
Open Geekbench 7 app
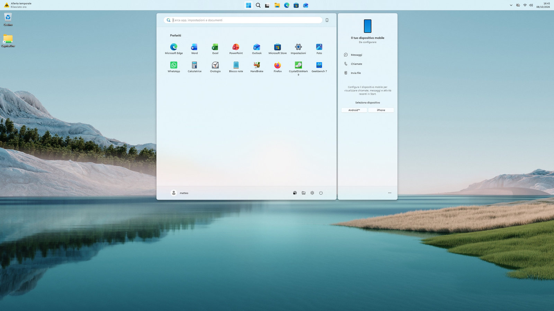(319, 67)
